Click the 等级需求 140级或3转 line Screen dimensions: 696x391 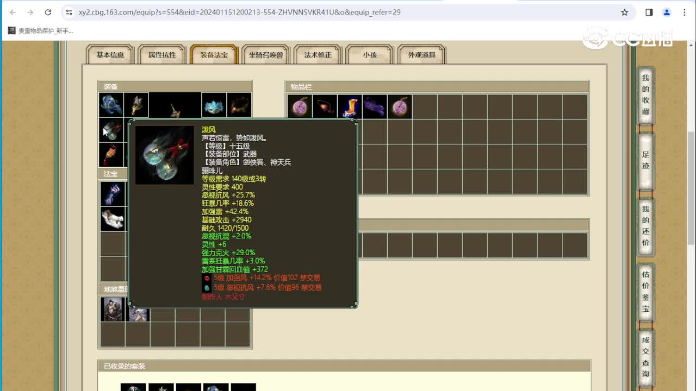(234, 179)
